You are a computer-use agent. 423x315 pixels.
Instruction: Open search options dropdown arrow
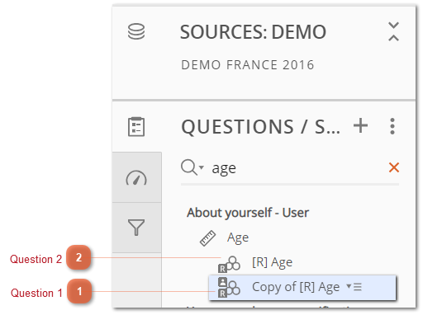(202, 167)
